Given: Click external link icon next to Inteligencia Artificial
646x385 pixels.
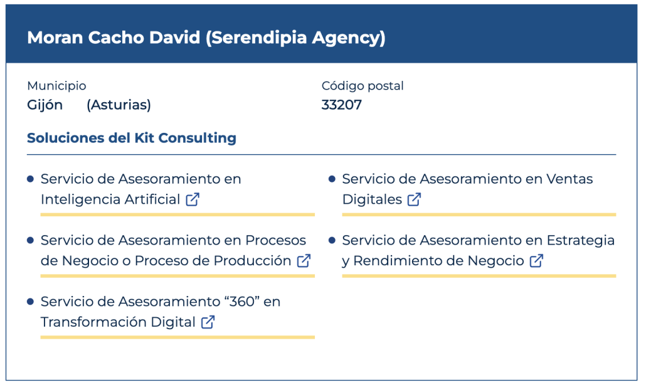Looking at the screenshot, I should click(x=193, y=199).
